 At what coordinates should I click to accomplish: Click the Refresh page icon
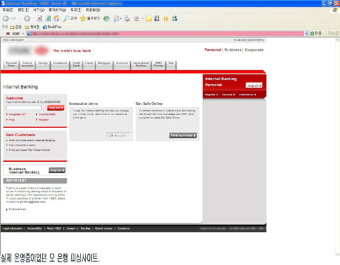pos(48,19)
